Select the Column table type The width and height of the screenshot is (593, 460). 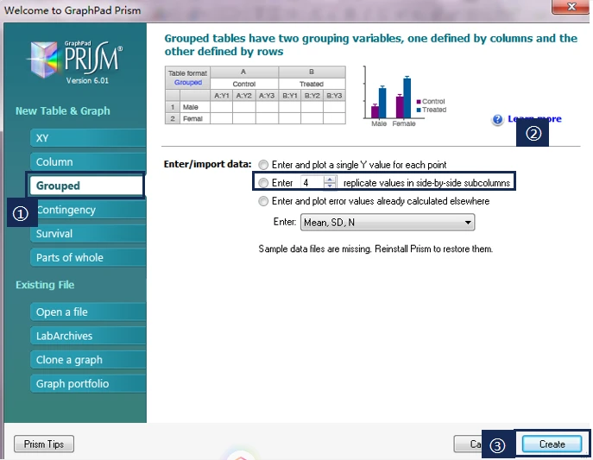(x=88, y=161)
